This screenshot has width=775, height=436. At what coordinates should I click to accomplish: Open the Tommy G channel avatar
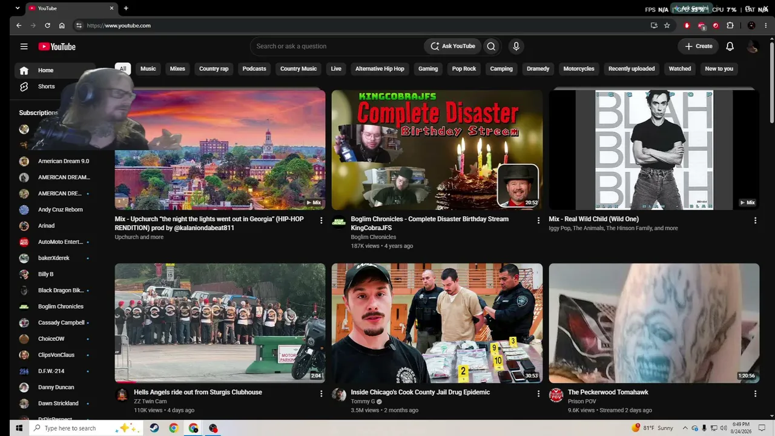[339, 396]
